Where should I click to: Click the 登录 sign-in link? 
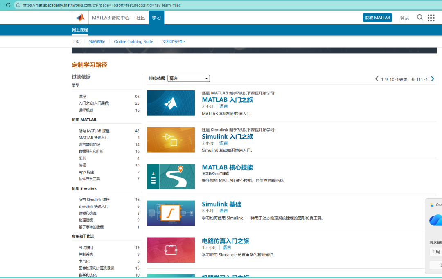pos(404,18)
